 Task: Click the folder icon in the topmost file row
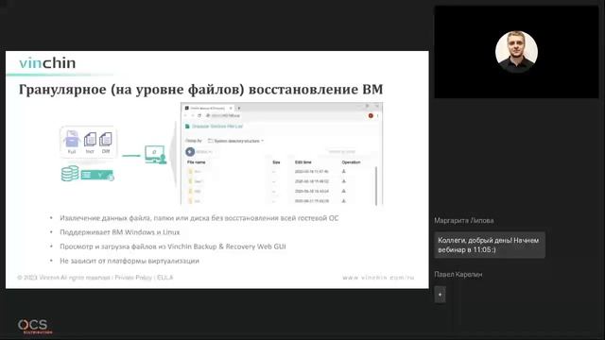coord(190,171)
